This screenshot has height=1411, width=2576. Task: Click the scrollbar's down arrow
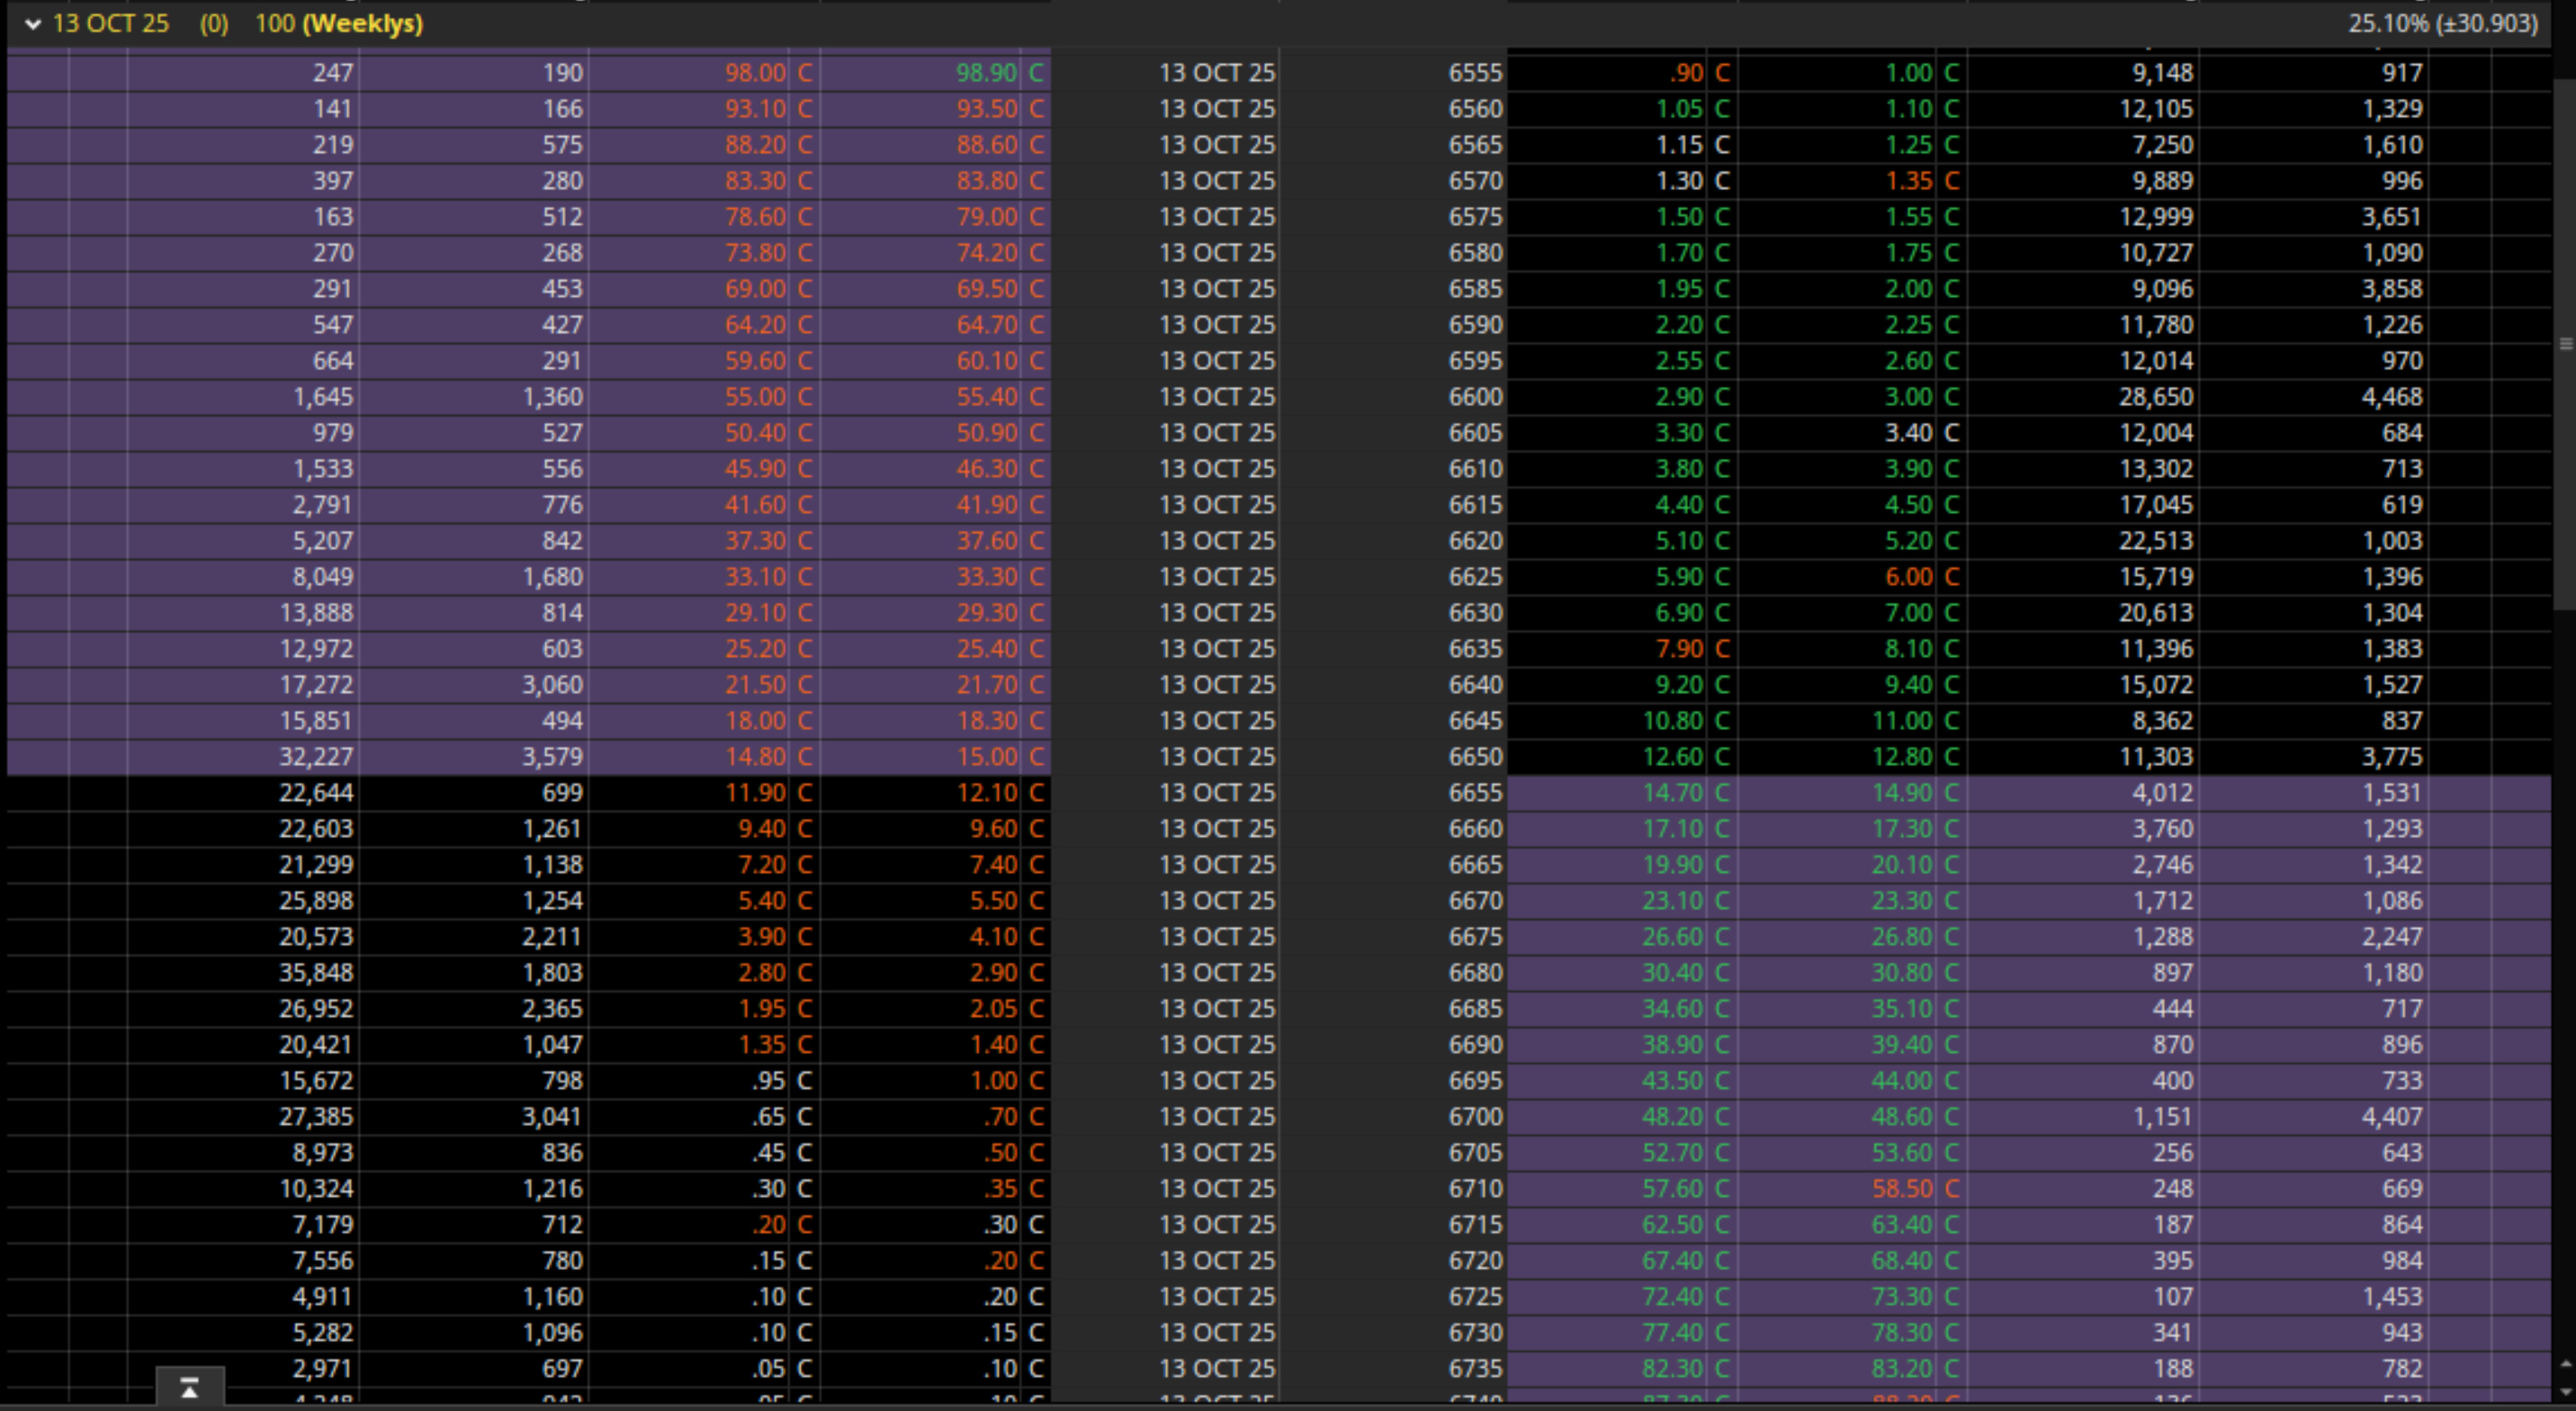2564,1391
